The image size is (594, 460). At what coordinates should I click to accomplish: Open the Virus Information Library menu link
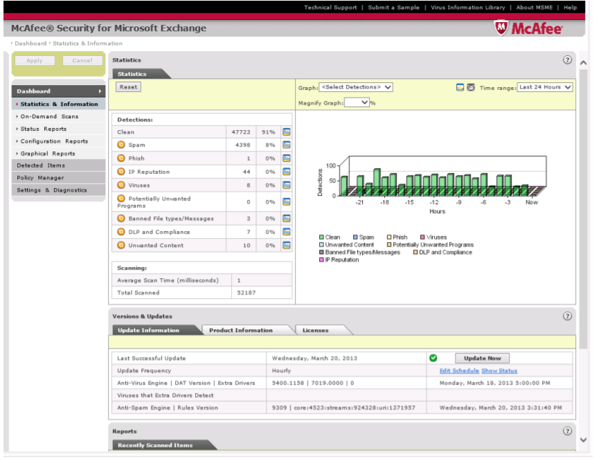[468, 8]
